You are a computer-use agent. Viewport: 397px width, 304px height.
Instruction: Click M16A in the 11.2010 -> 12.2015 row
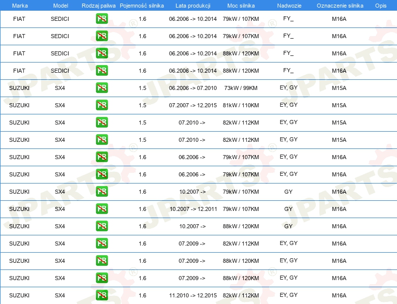point(339,295)
